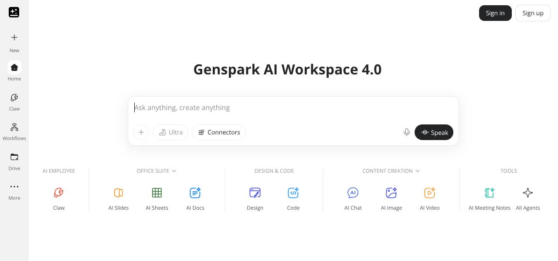Open the Home sidebar icon
The height and width of the screenshot is (261, 558).
click(14, 67)
